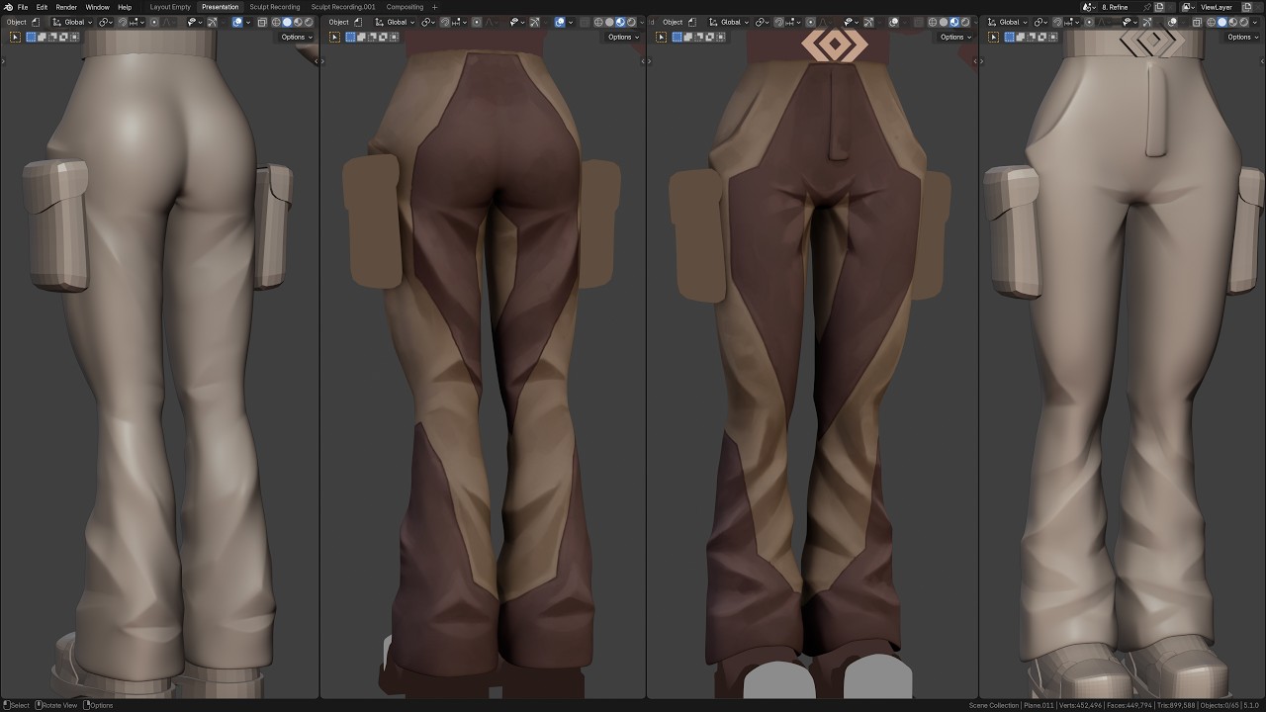Switch to the Compositing workspace tab
Viewport: 1266px width, 712px height.
pyautogui.click(x=405, y=7)
